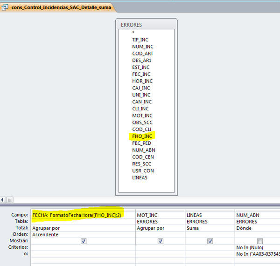Open the Orden cell set to Ascendente
Screen dimensions: 280x266
pyautogui.click(x=83, y=235)
